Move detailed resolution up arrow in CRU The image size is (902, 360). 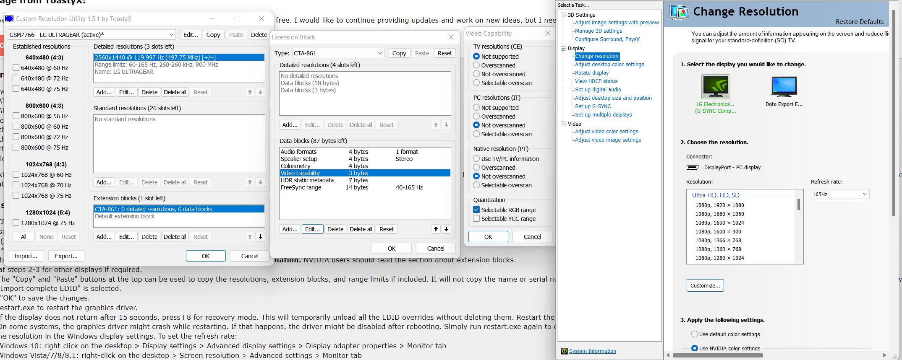(x=250, y=92)
